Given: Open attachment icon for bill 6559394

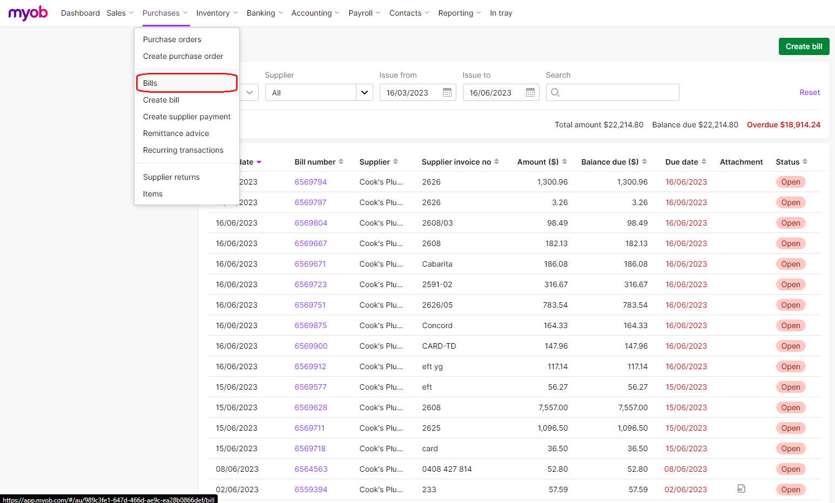Looking at the screenshot, I should 742,488.
